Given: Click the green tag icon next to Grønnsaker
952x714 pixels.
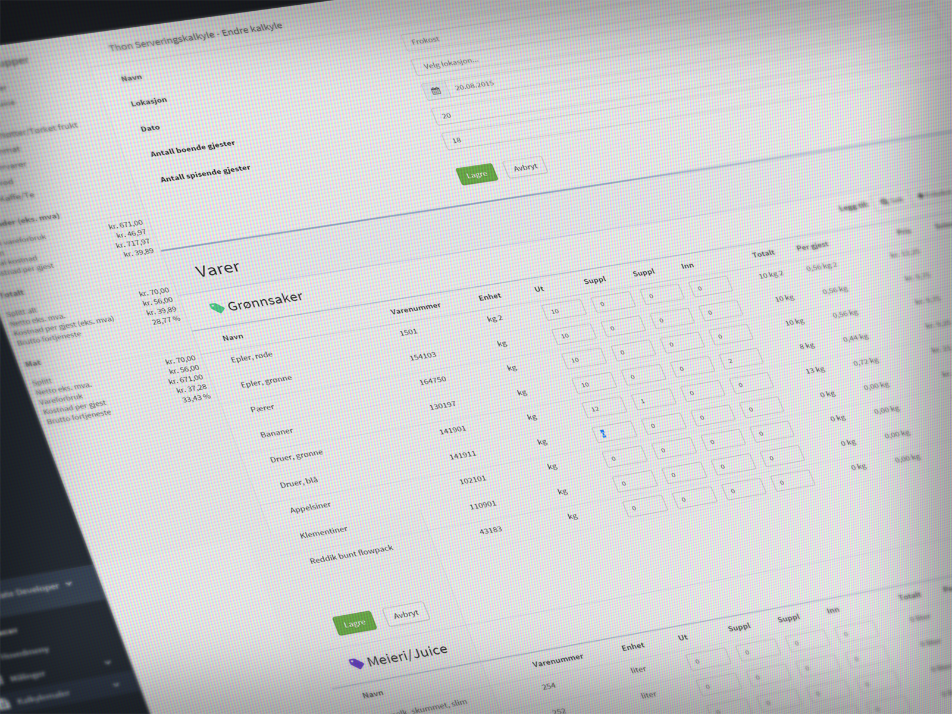Looking at the screenshot, I should coord(217,308).
